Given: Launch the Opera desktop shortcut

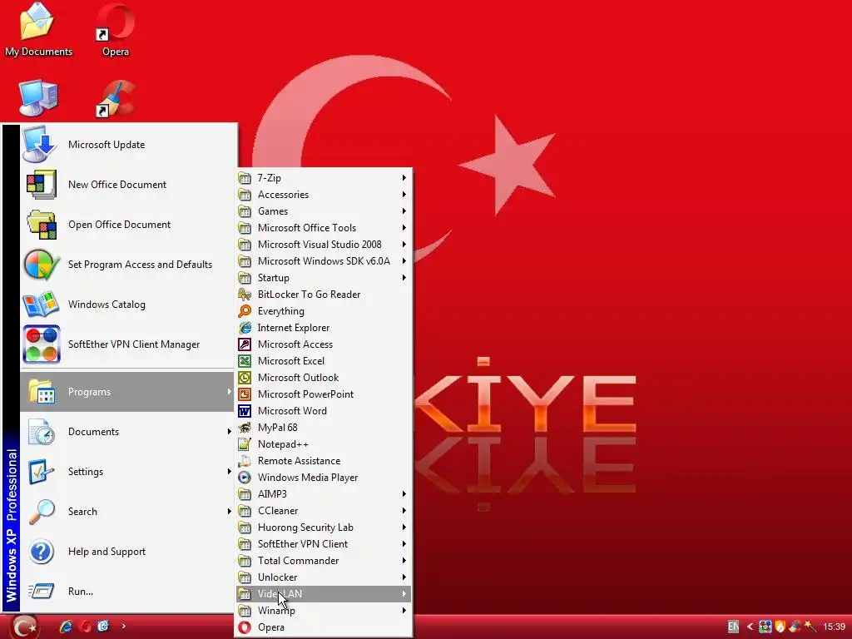Looking at the screenshot, I should click(x=115, y=30).
